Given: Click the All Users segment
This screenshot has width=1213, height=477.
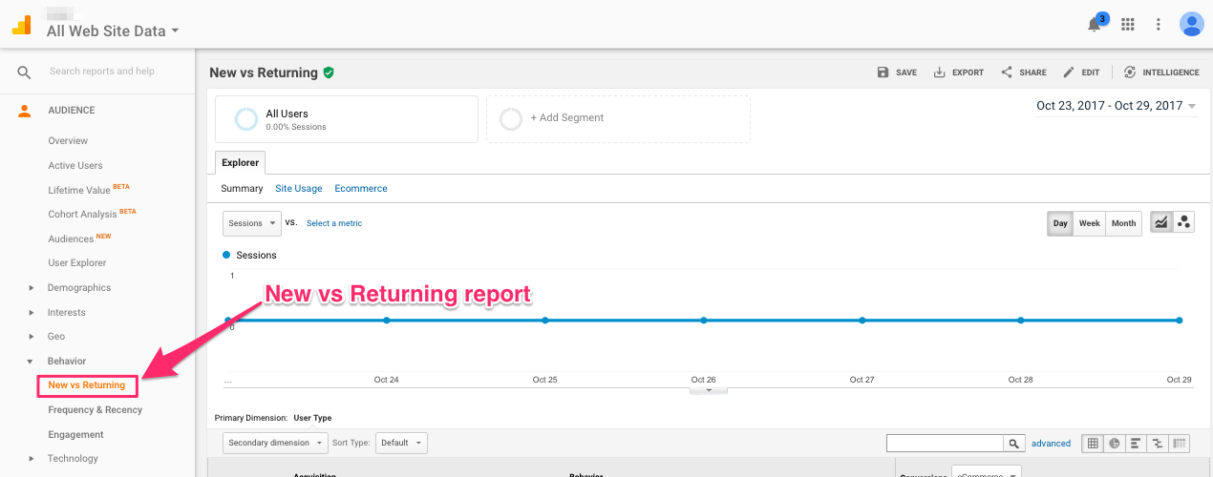Looking at the screenshot, I should coord(346,119).
